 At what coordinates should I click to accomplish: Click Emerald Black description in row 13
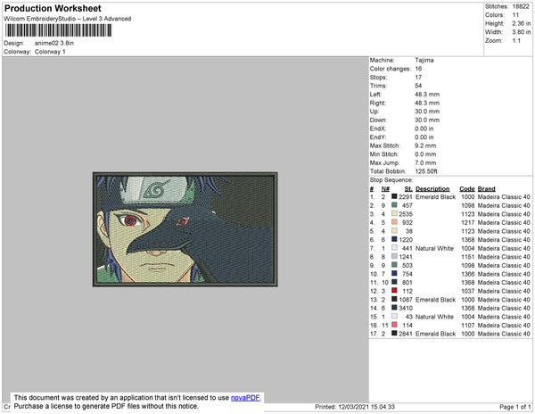(x=435, y=300)
